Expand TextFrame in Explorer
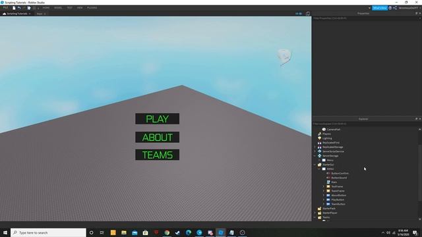This screenshot has width=422, height=237. 324,186
